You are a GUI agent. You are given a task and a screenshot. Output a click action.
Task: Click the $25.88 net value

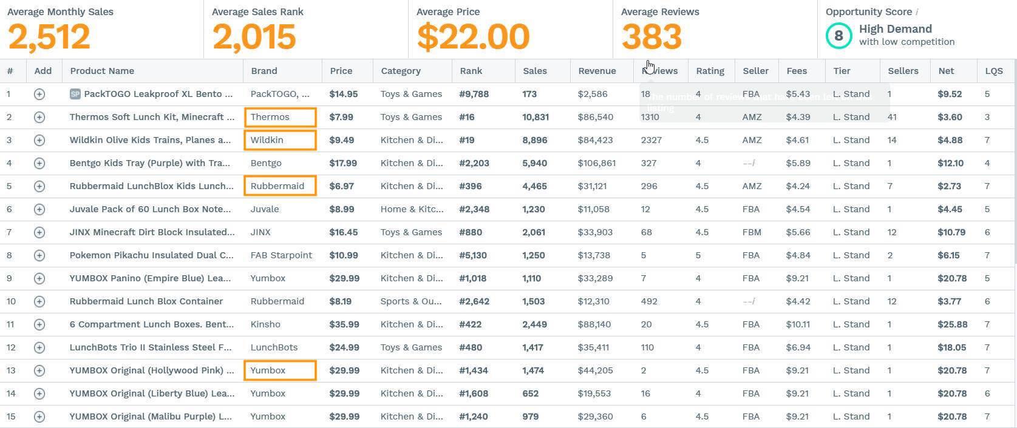953,324
